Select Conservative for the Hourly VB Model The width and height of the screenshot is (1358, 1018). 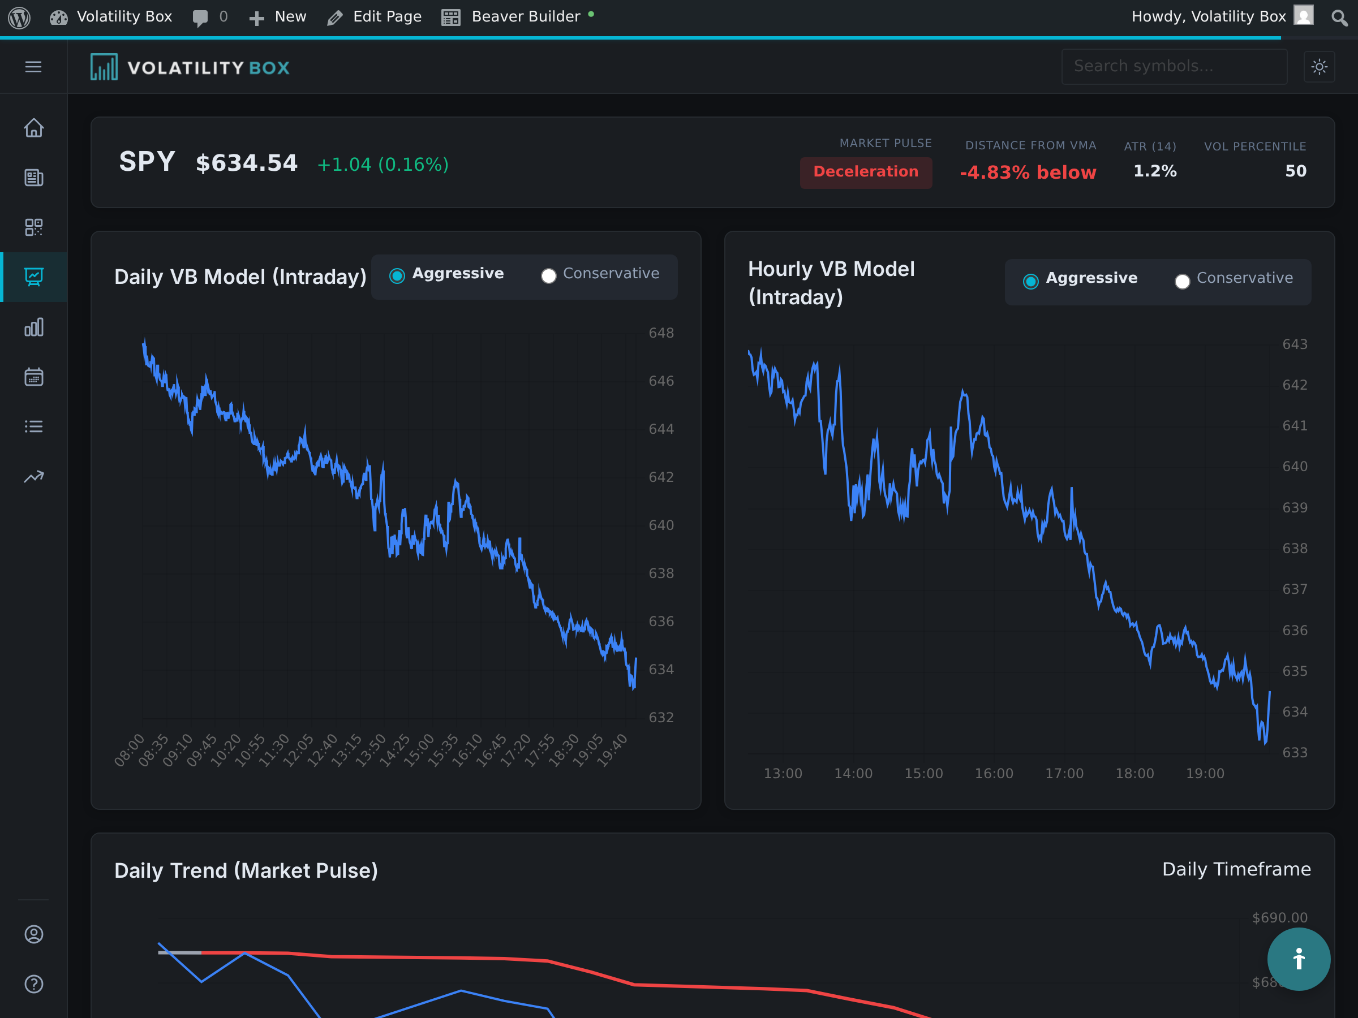pos(1234,279)
